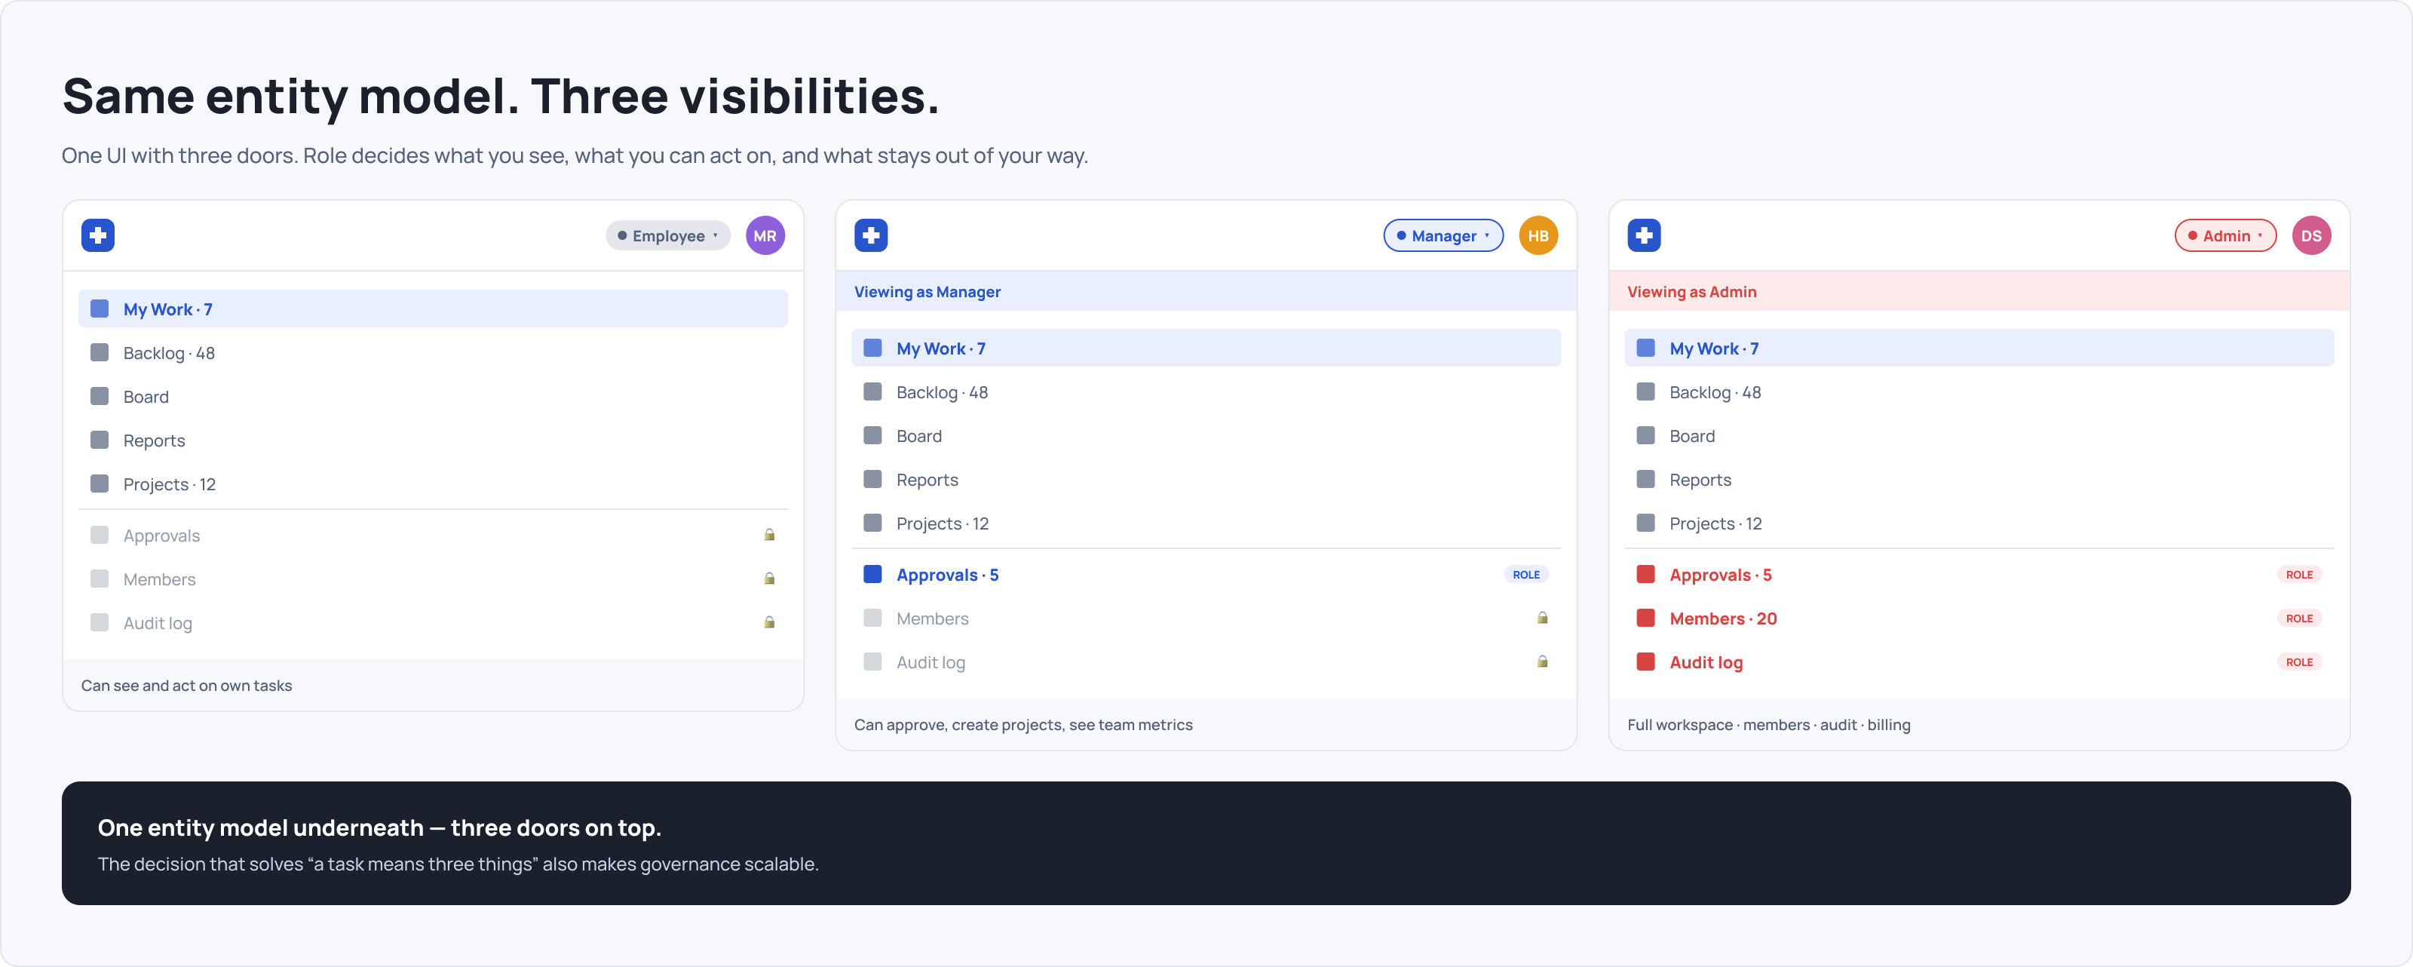Open Board in Admin panel
The image size is (2413, 967).
pyautogui.click(x=1979, y=436)
